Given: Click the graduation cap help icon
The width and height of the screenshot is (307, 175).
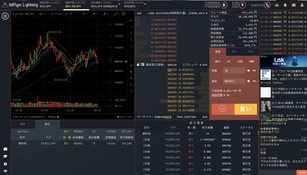Looking at the screenshot, I should (x=5, y=157).
